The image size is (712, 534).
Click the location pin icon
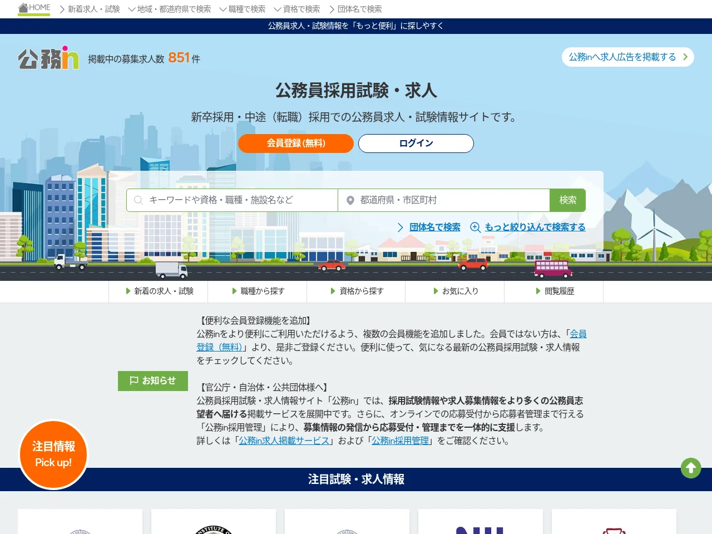(350, 200)
